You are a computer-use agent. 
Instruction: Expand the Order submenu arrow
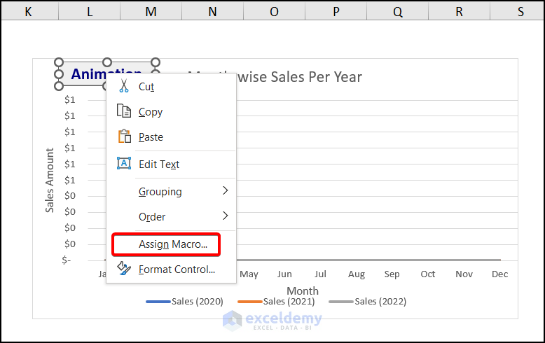click(225, 216)
